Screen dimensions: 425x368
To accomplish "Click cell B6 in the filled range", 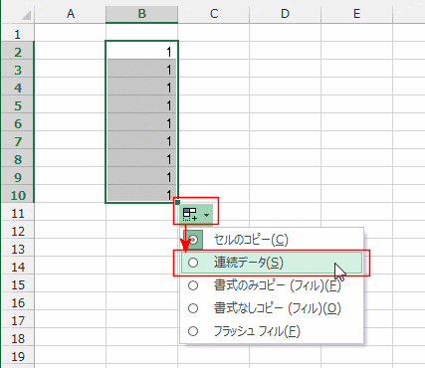I will click(x=141, y=122).
